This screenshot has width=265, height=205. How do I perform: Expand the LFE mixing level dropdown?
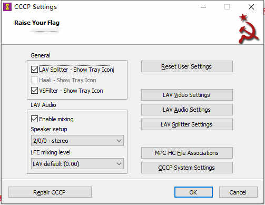tap(77, 164)
